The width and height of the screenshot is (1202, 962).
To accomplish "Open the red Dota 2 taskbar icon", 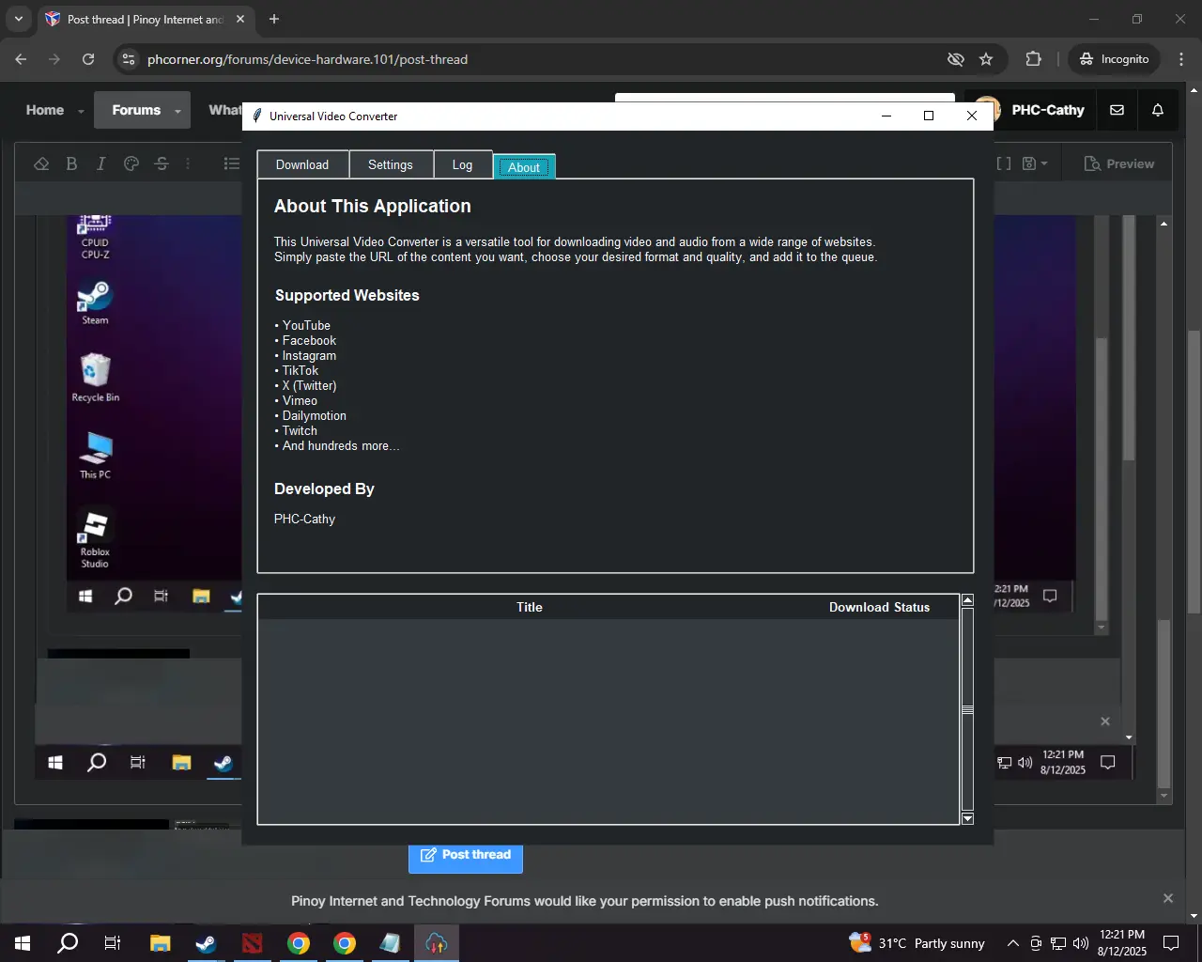I will [x=252, y=943].
